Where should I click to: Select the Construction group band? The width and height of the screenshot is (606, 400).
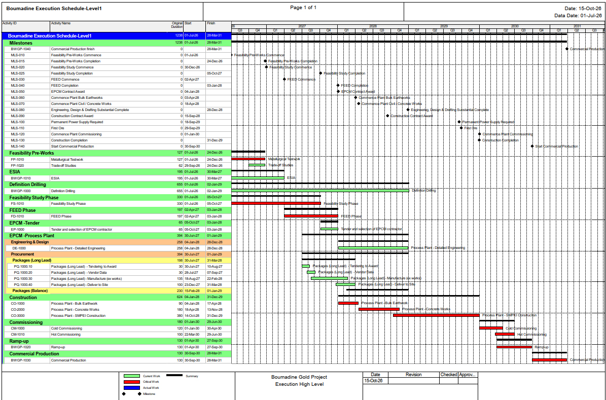point(118,298)
